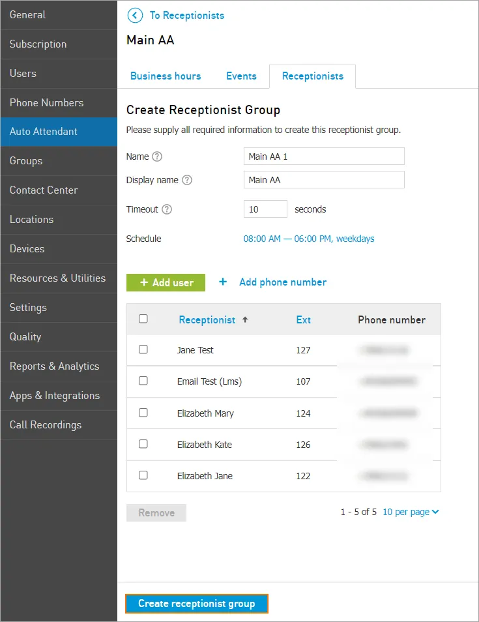Image resolution: width=479 pixels, height=622 pixels.
Task: Click into the Display name input field
Action: tap(324, 180)
